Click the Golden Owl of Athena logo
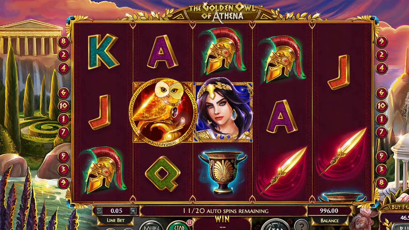 [223, 12]
